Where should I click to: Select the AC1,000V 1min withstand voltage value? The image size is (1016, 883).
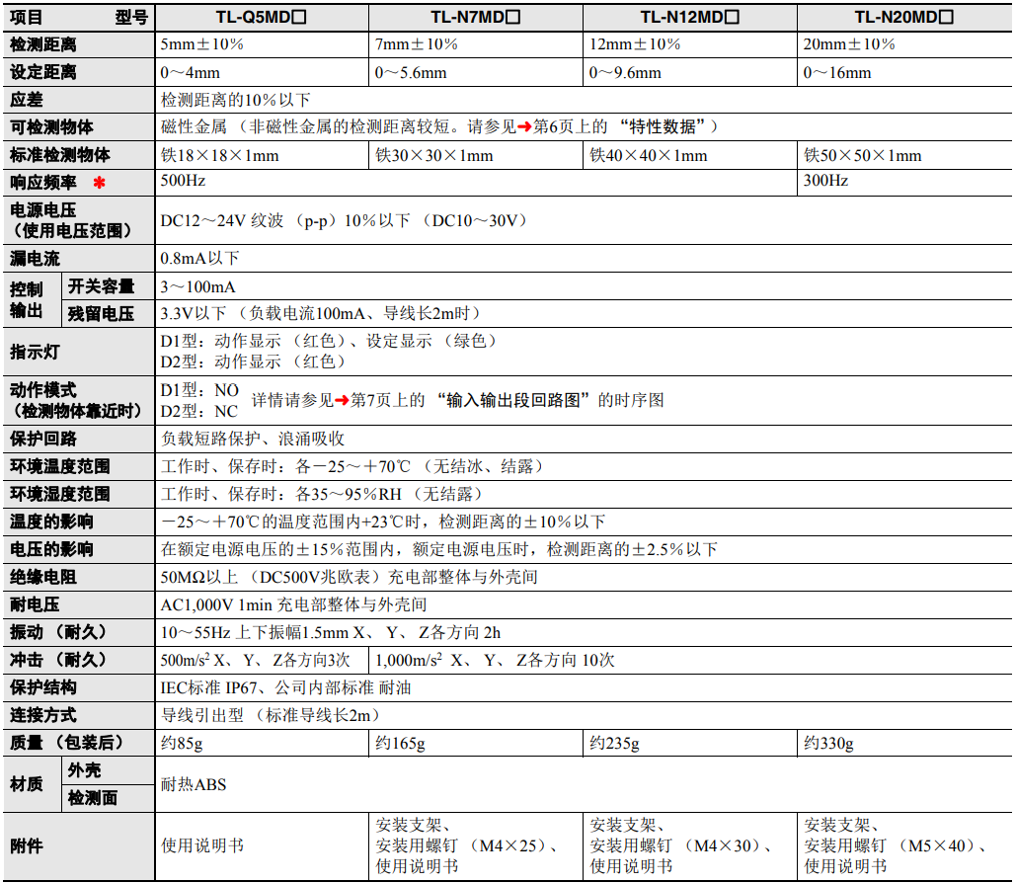click(x=293, y=604)
